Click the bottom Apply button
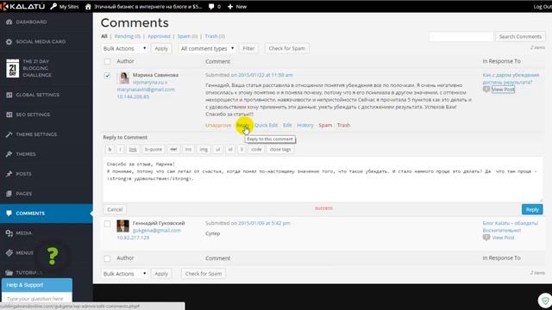Screen dimensions: 552x310 (x=161, y=274)
